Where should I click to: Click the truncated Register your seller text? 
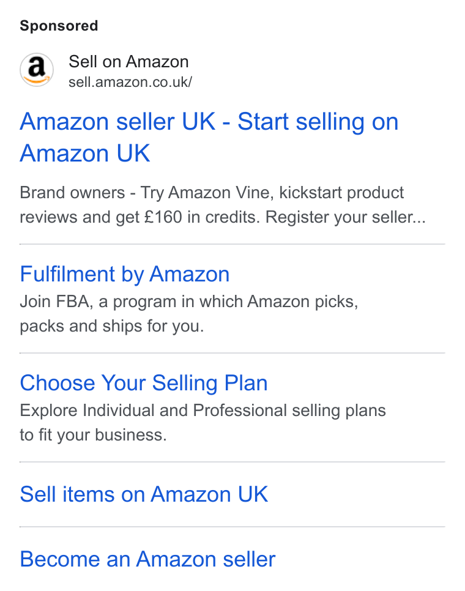click(x=346, y=217)
